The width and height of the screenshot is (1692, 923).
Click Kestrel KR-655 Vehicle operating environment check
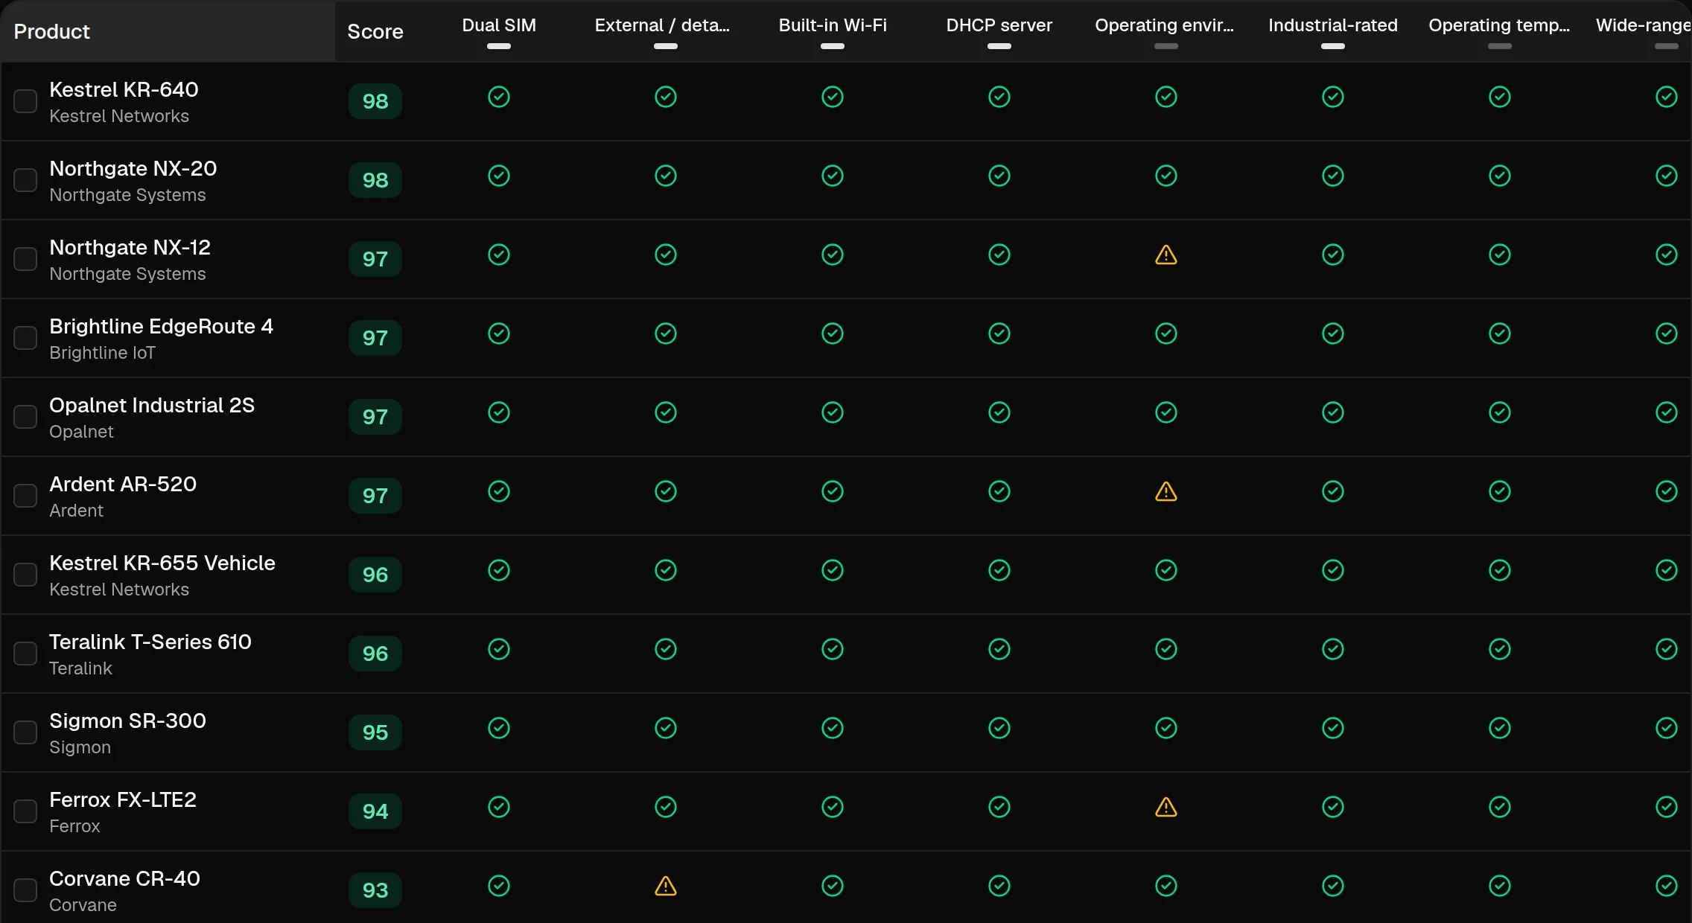pos(1166,570)
